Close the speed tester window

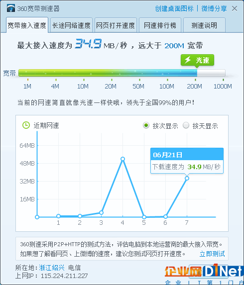(235, 8)
